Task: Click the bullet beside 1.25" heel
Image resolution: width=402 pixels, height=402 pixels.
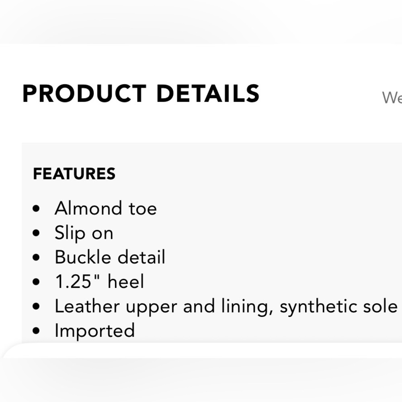Action: pyautogui.click(x=37, y=282)
